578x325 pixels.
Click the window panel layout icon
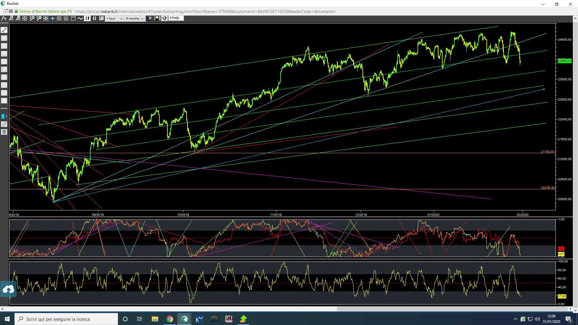tap(73, 18)
